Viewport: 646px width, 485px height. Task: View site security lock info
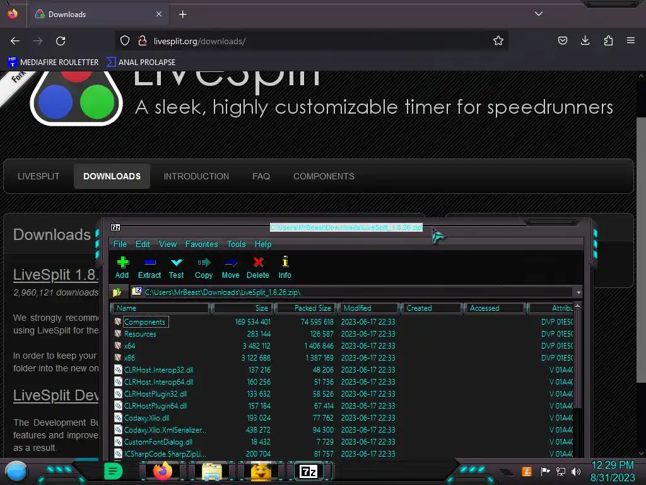[x=143, y=41]
